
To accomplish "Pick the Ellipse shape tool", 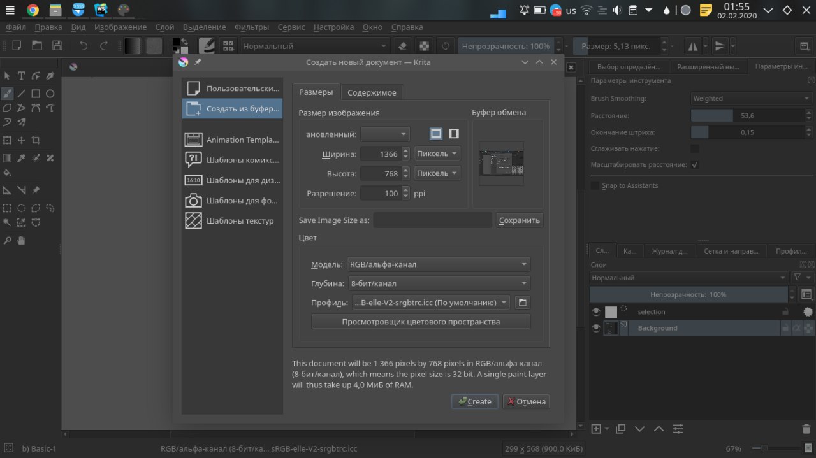I will (x=50, y=93).
